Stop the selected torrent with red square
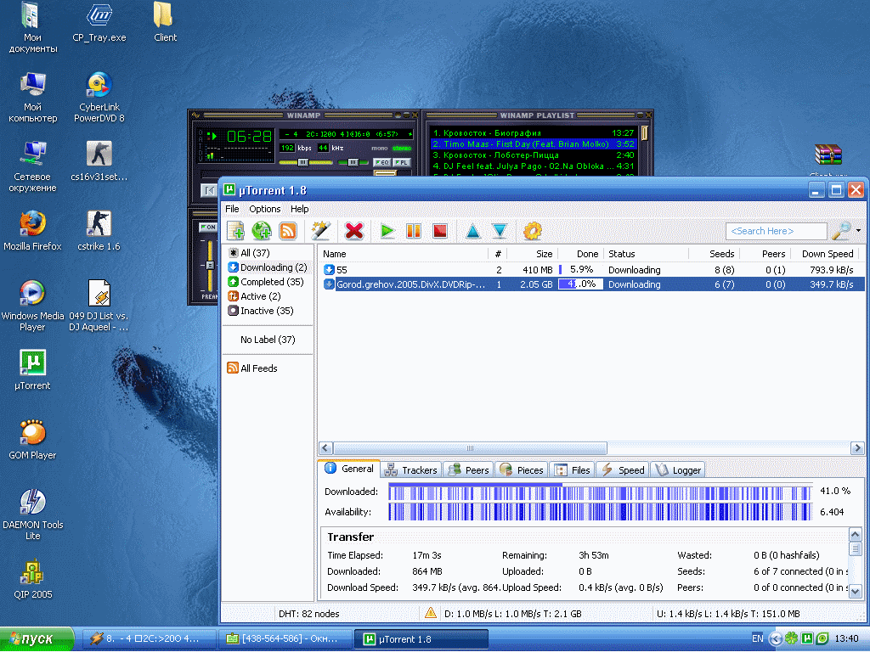The height and width of the screenshot is (652, 870). click(x=440, y=231)
